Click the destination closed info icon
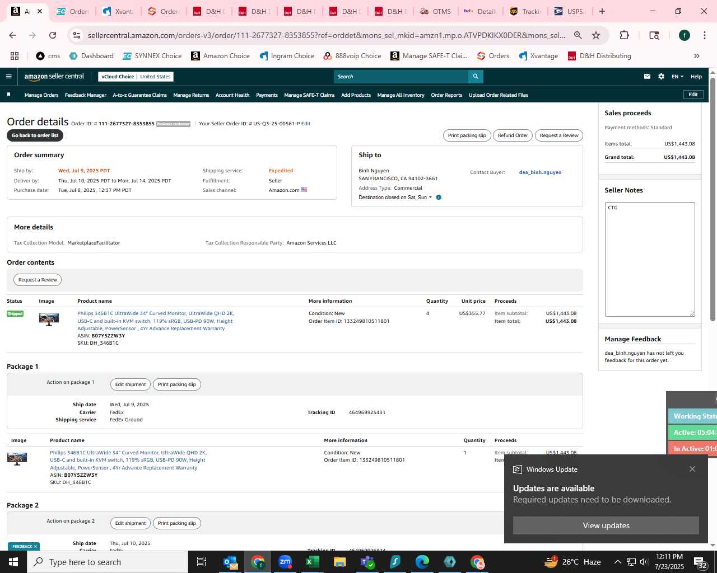Screen dimensions: 717x573 point(439,198)
